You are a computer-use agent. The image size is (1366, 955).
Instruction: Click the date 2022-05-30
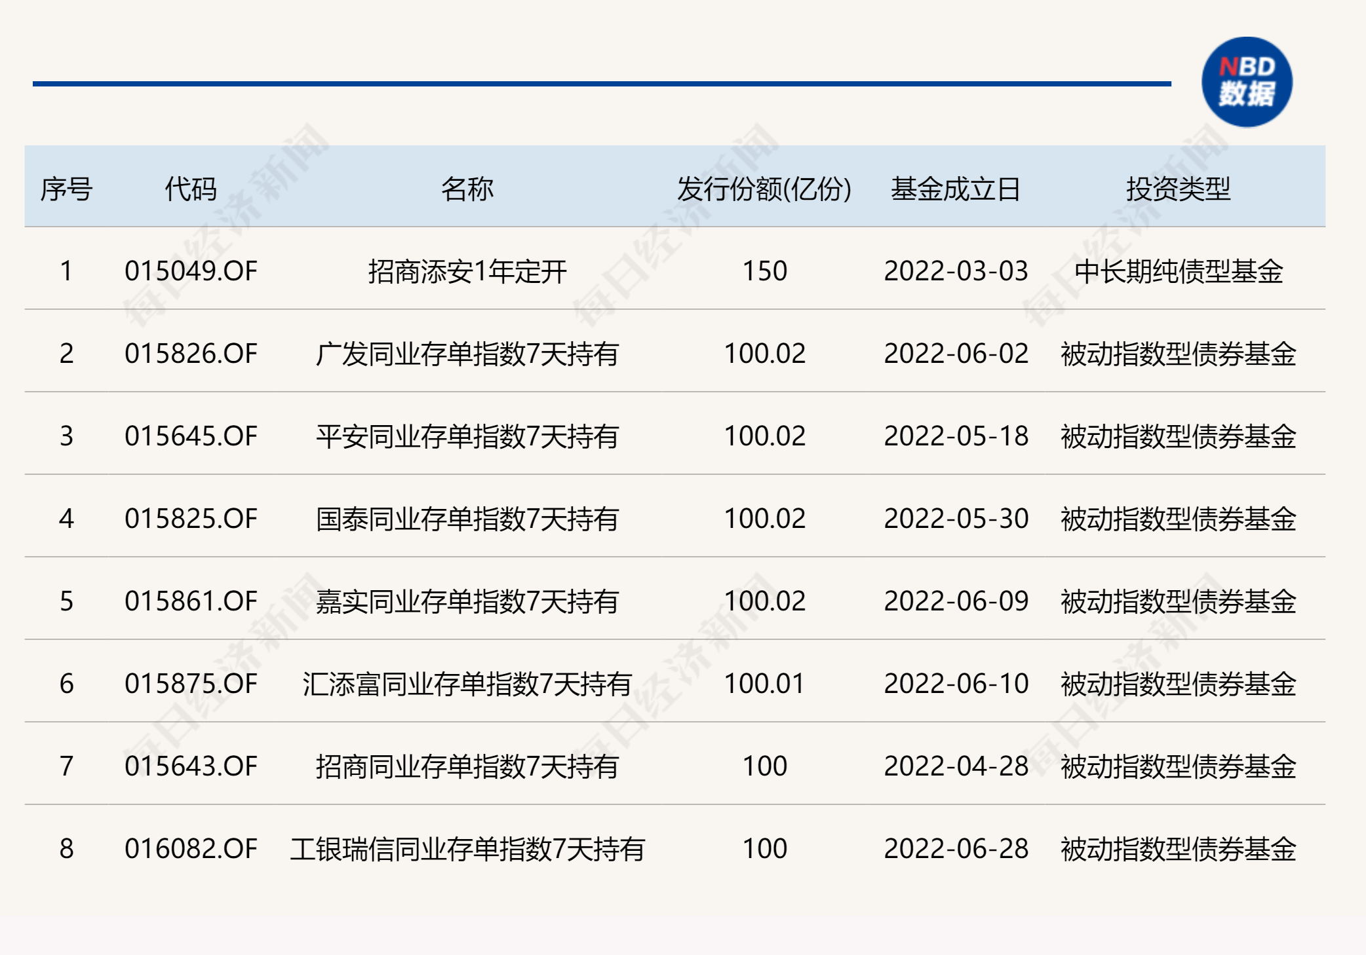956,519
